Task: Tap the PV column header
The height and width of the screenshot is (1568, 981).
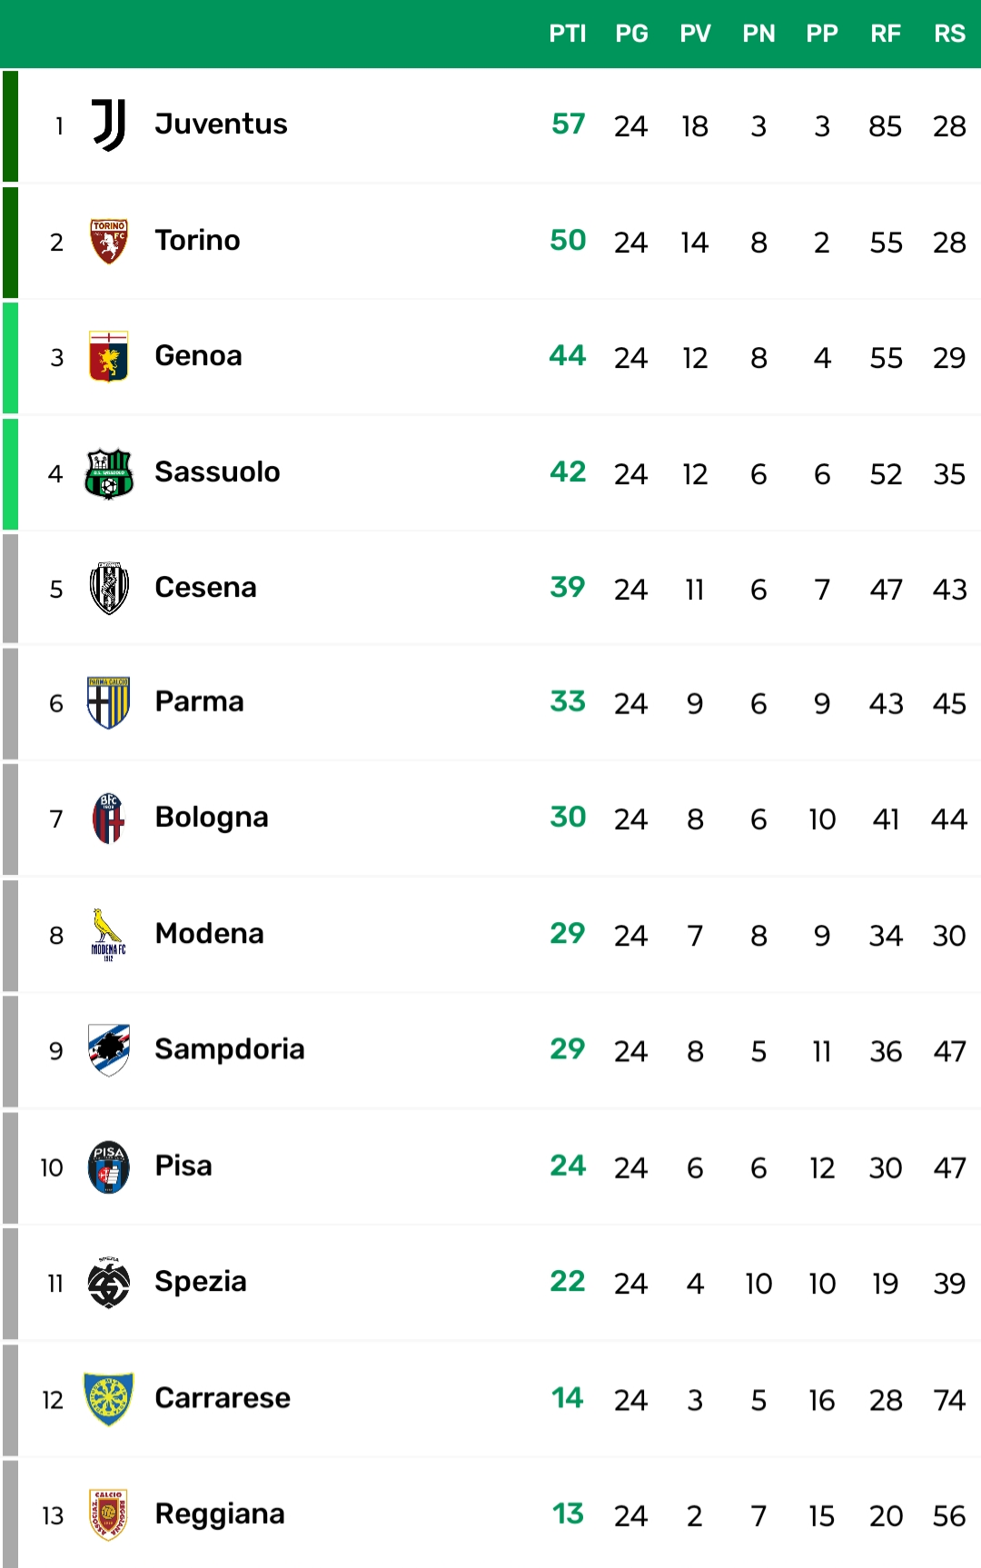Action: (x=695, y=34)
